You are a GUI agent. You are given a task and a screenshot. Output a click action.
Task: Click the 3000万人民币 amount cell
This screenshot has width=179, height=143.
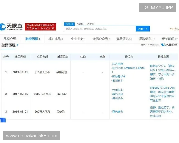pos(42,94)
